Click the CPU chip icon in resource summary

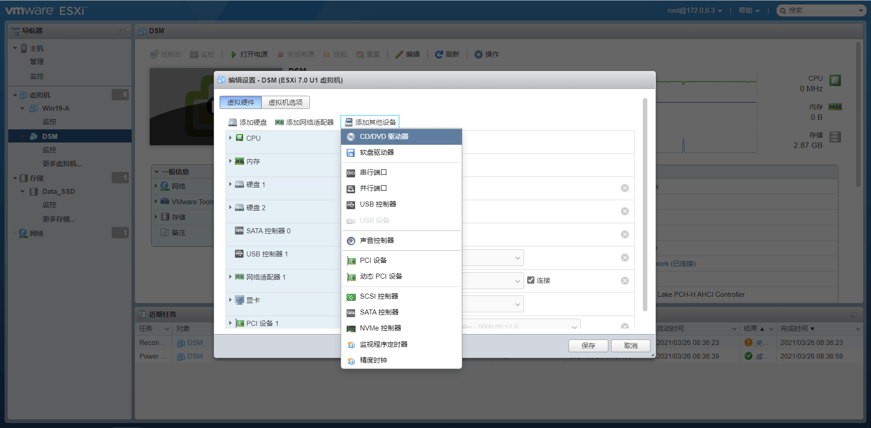835,80
